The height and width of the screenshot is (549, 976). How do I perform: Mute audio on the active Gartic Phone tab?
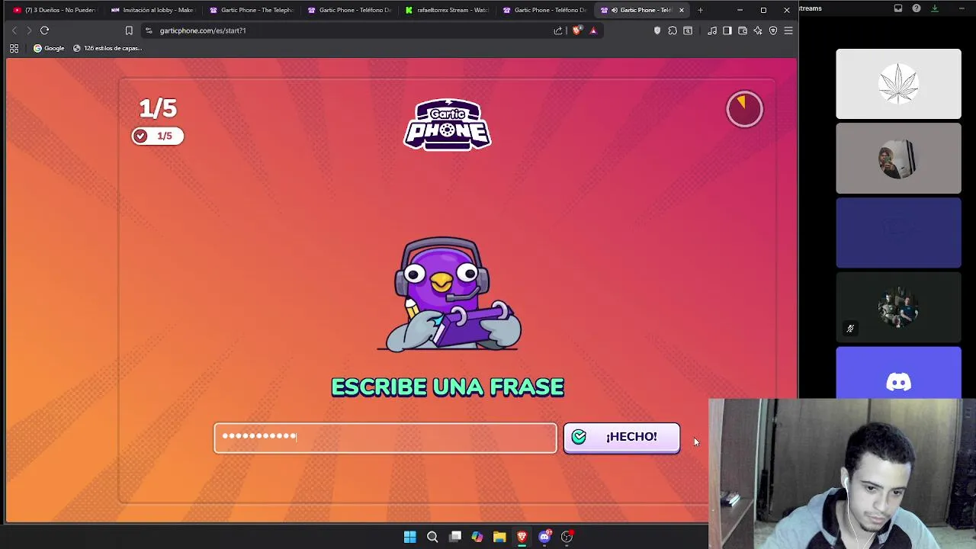pos(615,10)
